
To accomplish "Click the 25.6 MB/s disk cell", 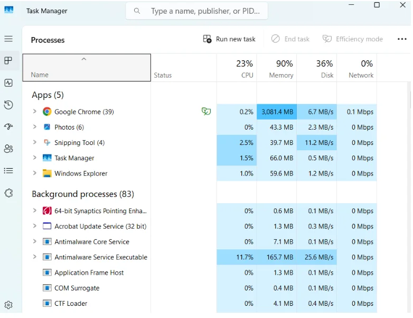I will coord(316,257).
